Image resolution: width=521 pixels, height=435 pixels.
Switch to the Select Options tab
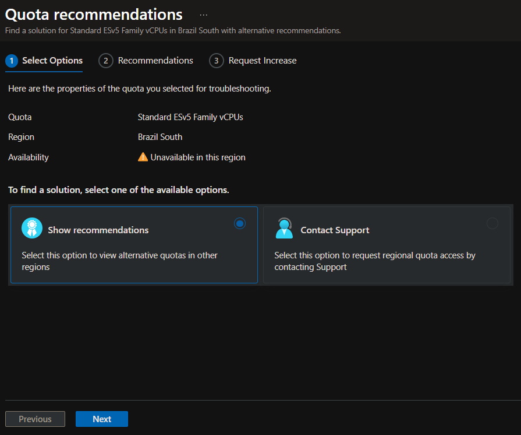[x=44, y=61]
